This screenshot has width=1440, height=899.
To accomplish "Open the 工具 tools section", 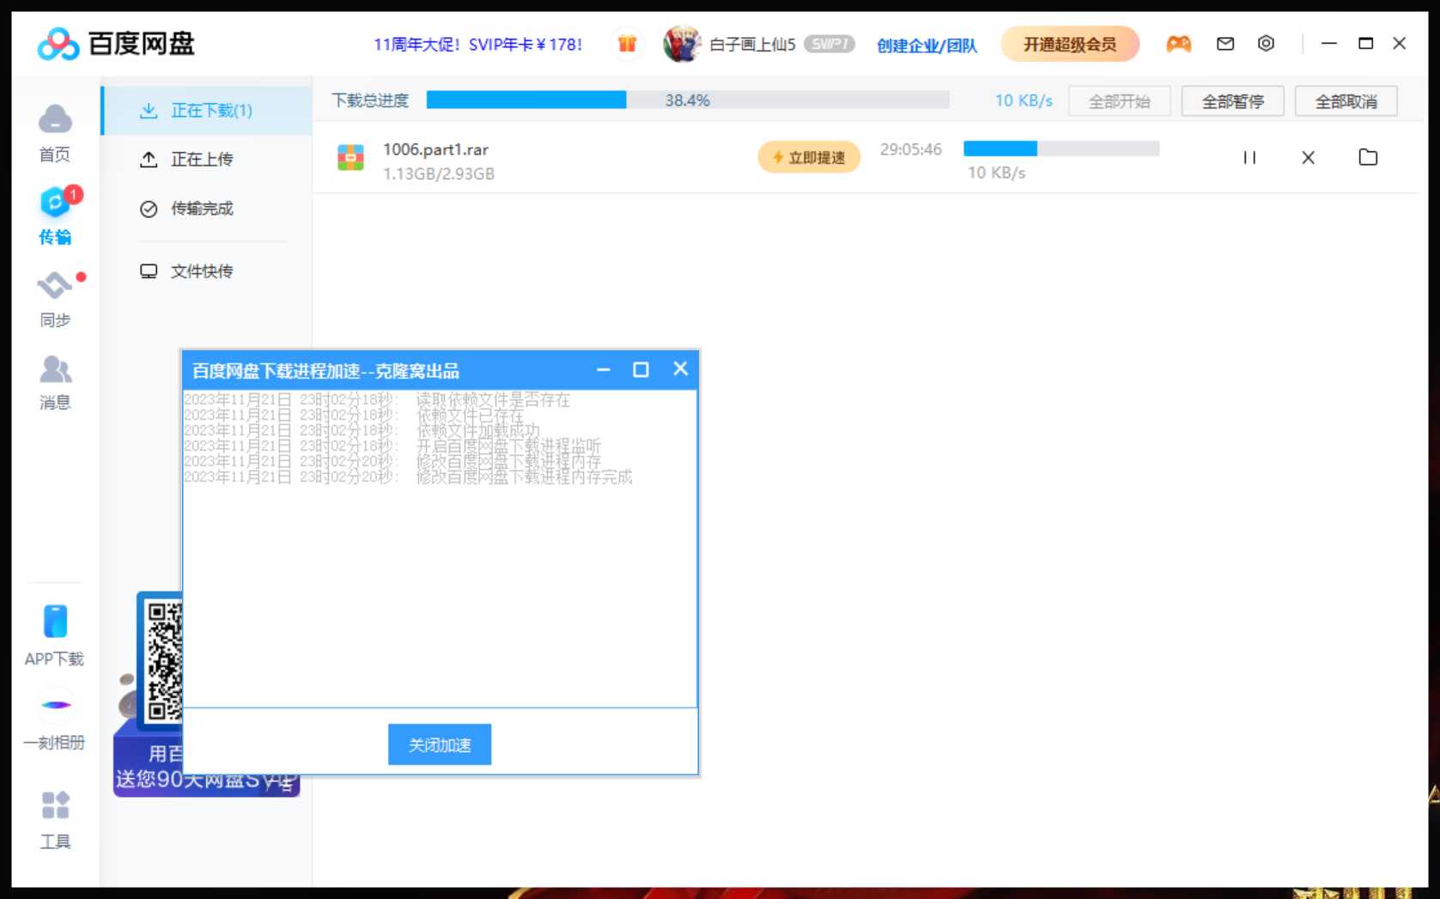I will click(55, 820).
